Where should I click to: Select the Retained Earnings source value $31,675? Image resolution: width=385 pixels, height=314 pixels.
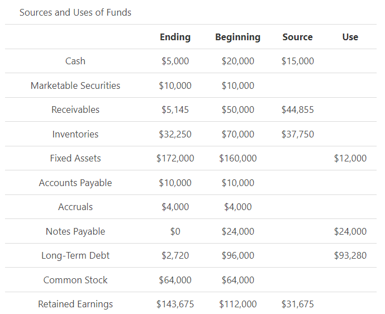click(x=297, y=304)
